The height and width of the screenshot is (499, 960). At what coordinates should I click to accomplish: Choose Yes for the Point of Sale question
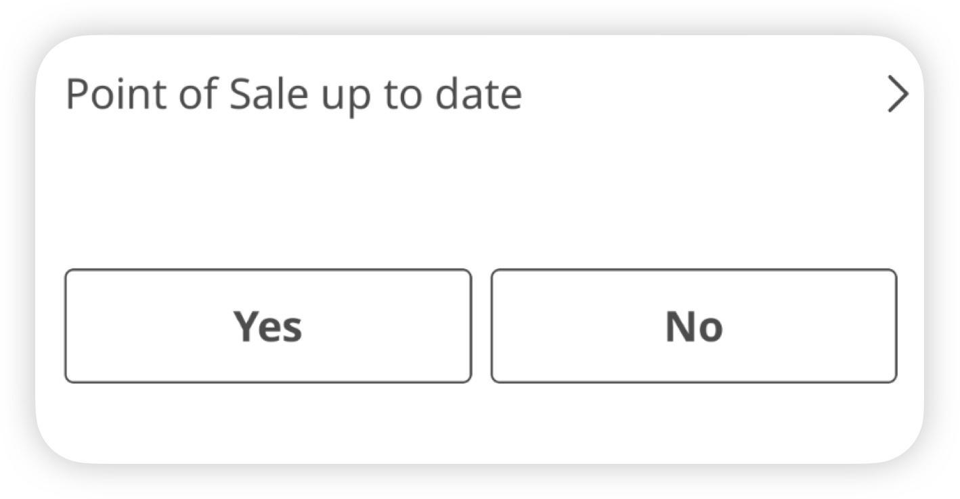(268, 326)
